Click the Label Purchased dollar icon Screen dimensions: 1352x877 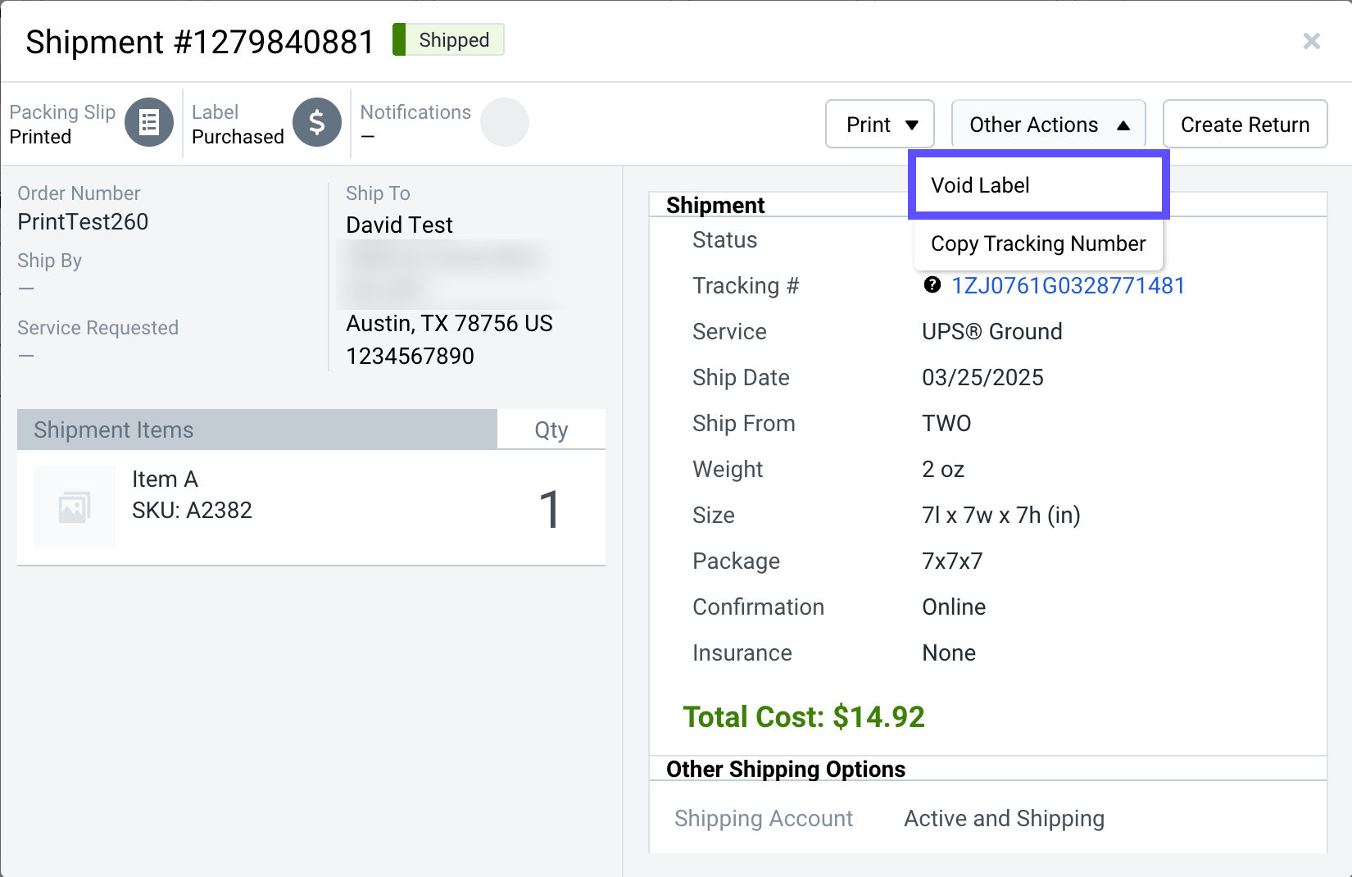(x=317, y=123)
